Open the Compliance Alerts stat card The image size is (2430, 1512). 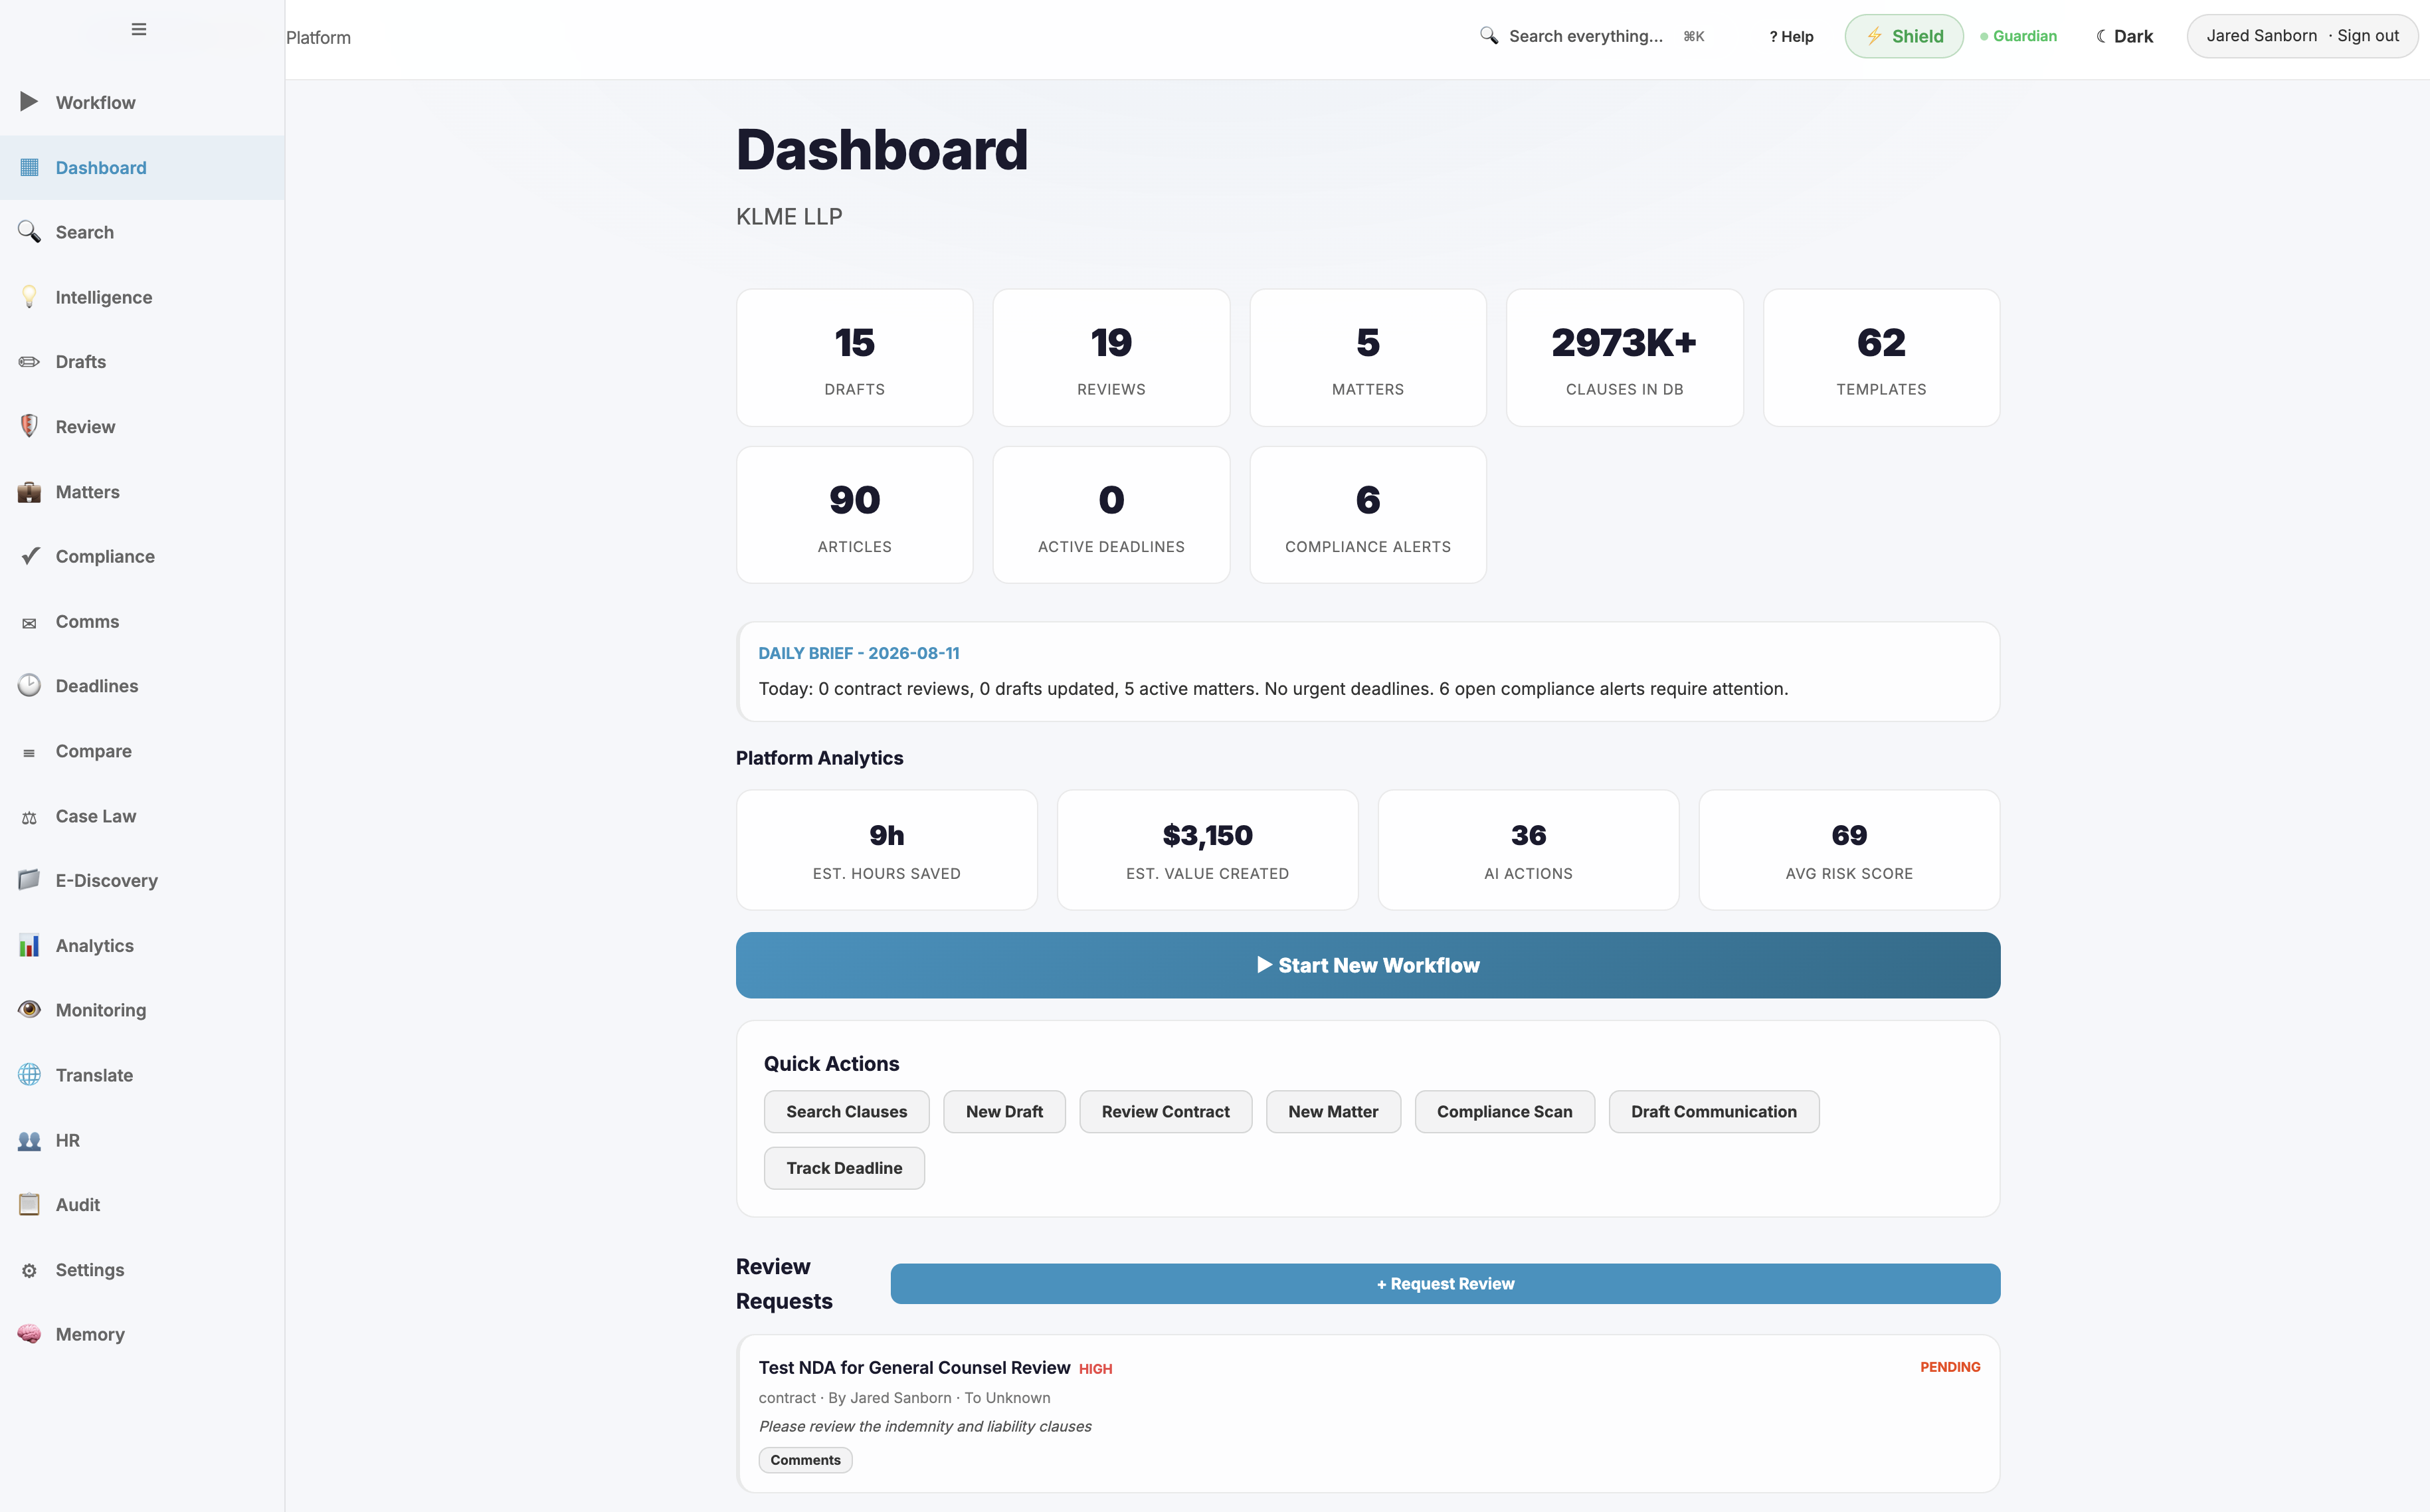1367,515
